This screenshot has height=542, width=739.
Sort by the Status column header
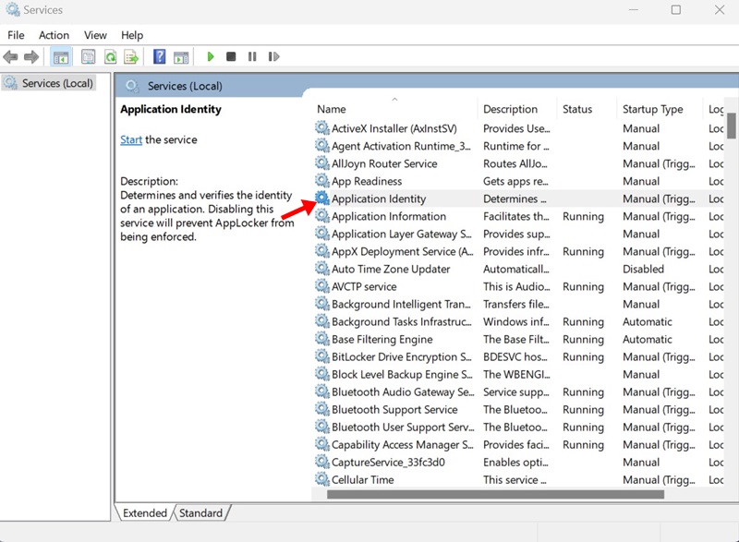click(587, 109)
